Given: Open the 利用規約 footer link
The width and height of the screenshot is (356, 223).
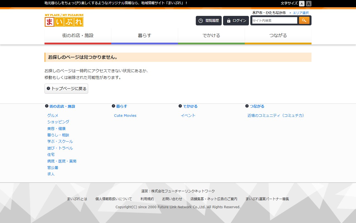Looking at the screenshot, I should 147,199.
